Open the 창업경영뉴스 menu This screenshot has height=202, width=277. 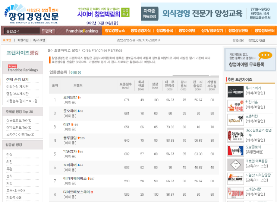coord(115,31)
